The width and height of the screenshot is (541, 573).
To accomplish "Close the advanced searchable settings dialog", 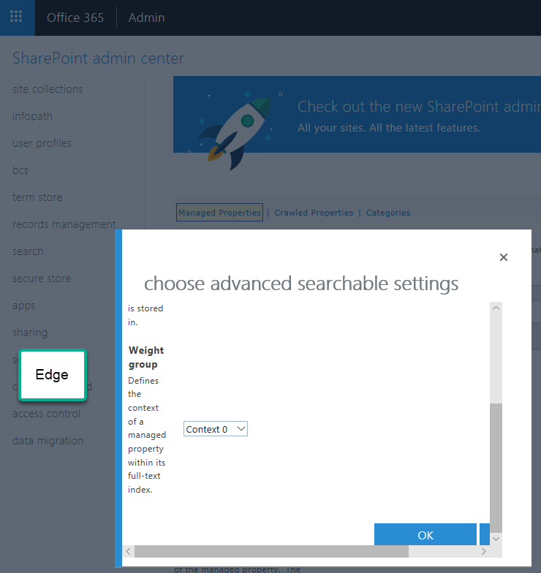I will pyautogui.click(x=503, y=257).
